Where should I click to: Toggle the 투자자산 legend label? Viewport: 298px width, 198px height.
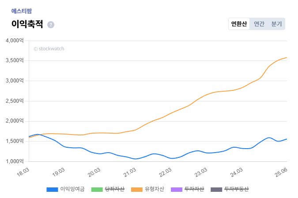pos(195,189)
